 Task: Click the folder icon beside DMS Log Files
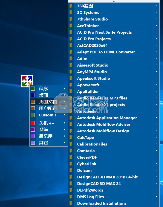pos(71,197)
